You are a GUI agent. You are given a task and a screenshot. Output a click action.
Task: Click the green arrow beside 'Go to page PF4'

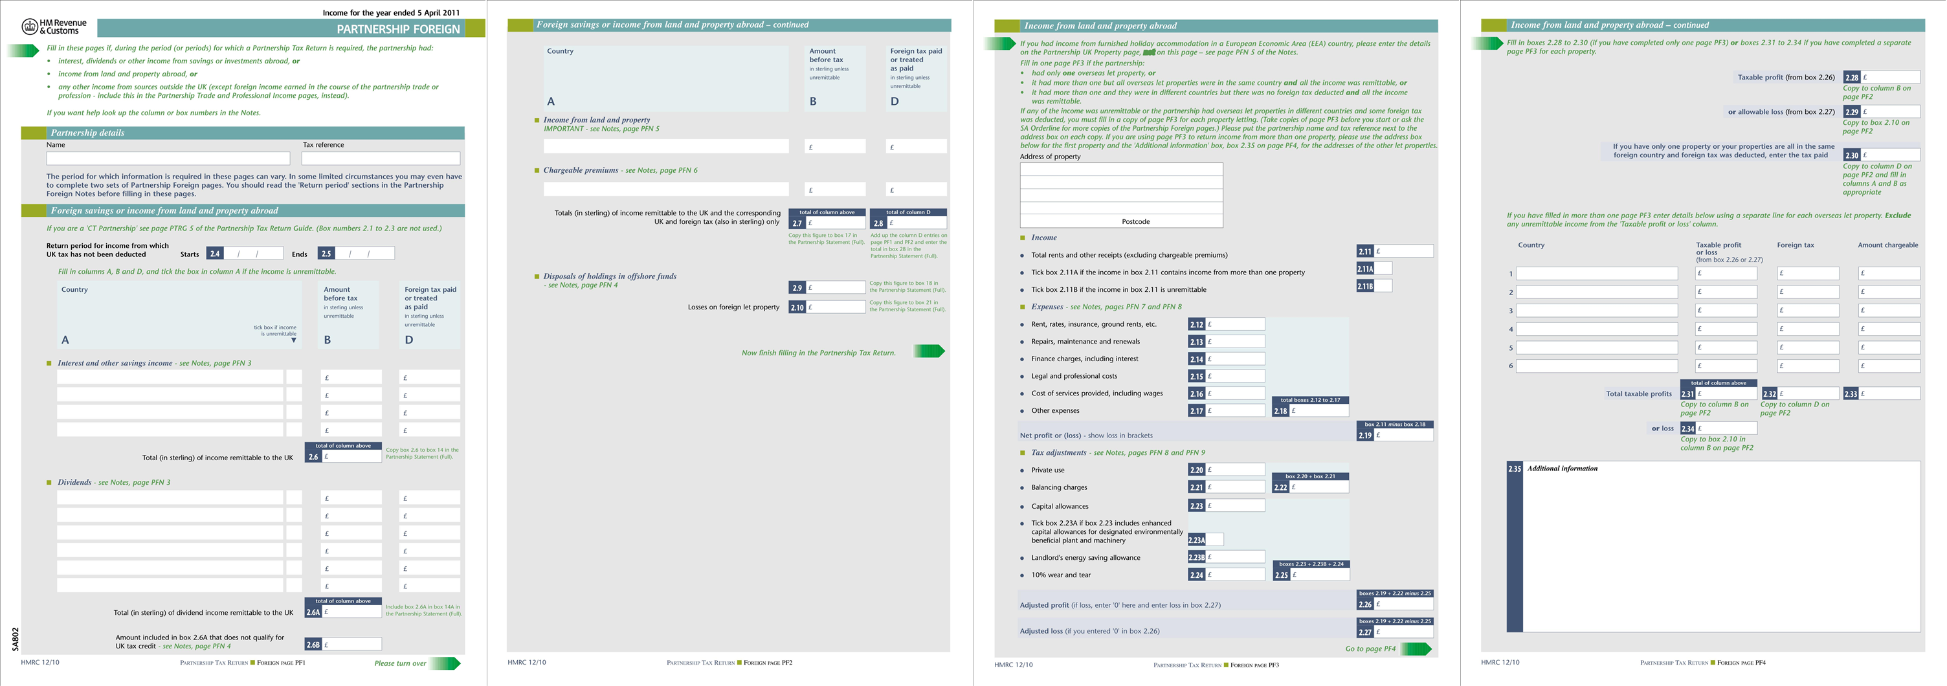click(x=1416, y=648)
